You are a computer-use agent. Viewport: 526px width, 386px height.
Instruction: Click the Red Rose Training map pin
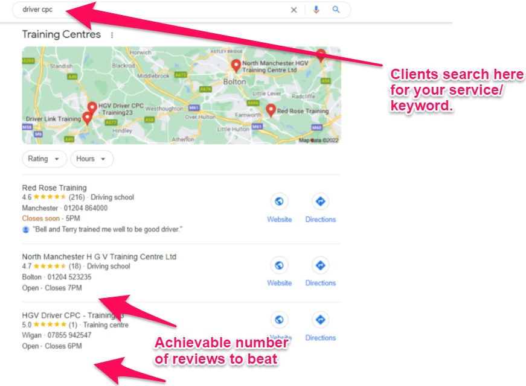271,110
